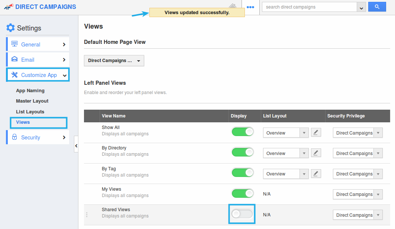Open the ellipsis menu in the top bar

coord(250,7)
